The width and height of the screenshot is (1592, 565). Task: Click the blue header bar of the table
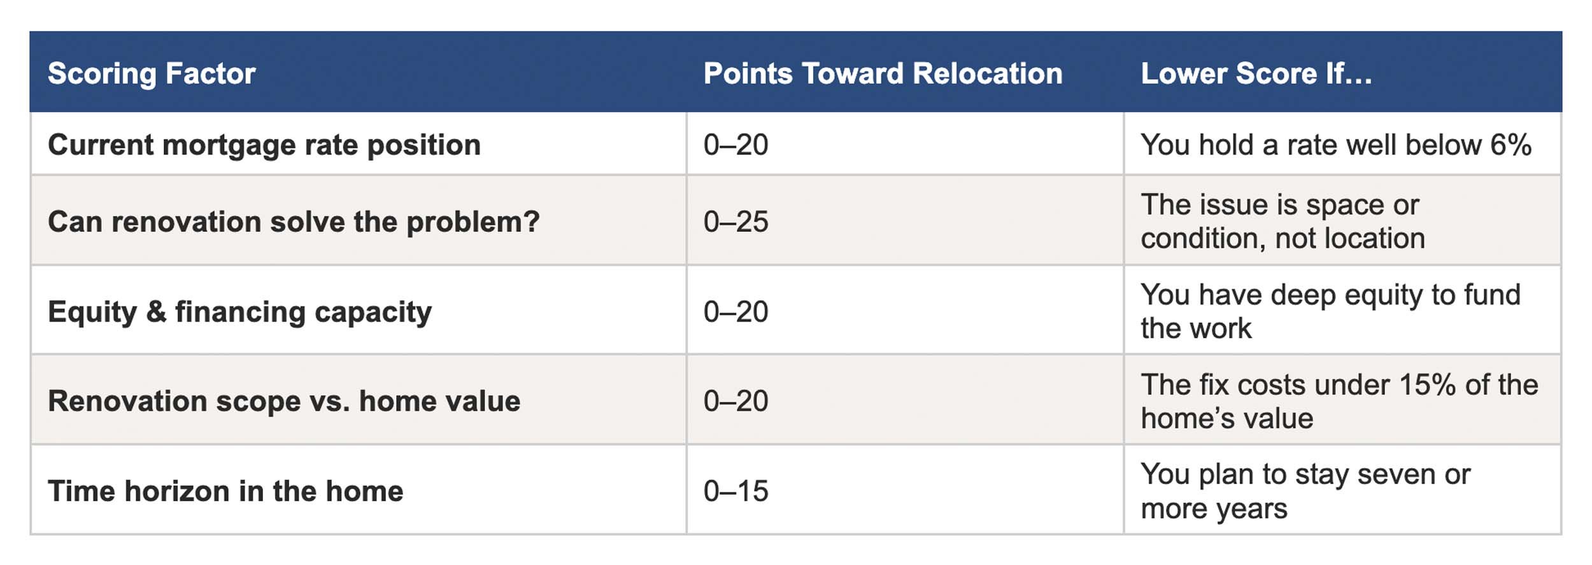coord(796,72)
